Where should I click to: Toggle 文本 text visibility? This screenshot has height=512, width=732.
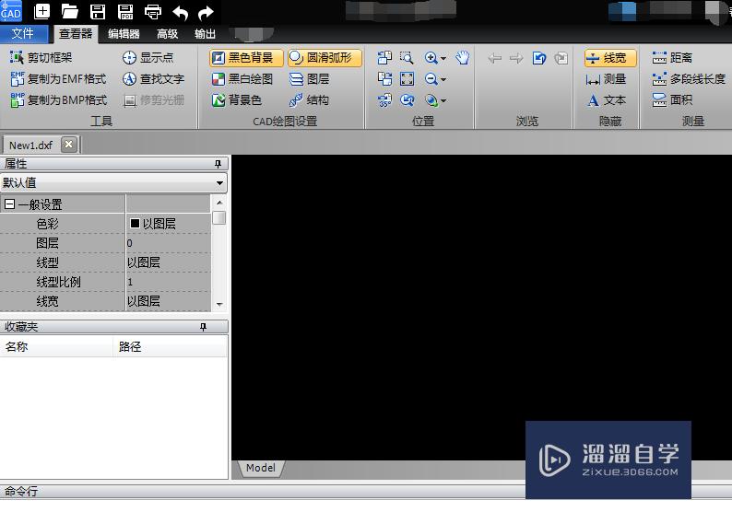[x=606, y=99]
